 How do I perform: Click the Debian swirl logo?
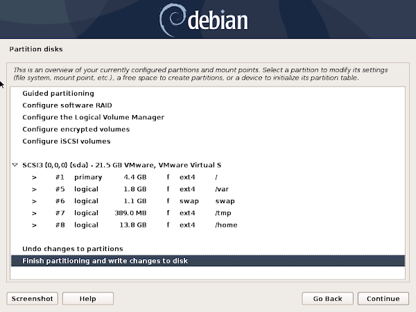[172, 19]
